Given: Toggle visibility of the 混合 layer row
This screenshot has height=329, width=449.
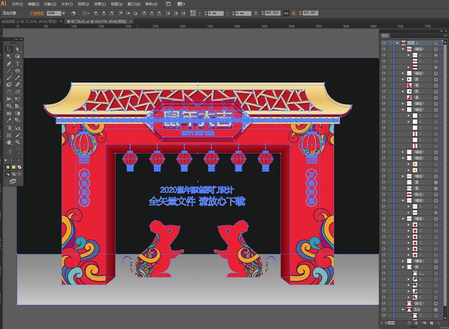Looking at the screenshot, I should tap(384, 310).
